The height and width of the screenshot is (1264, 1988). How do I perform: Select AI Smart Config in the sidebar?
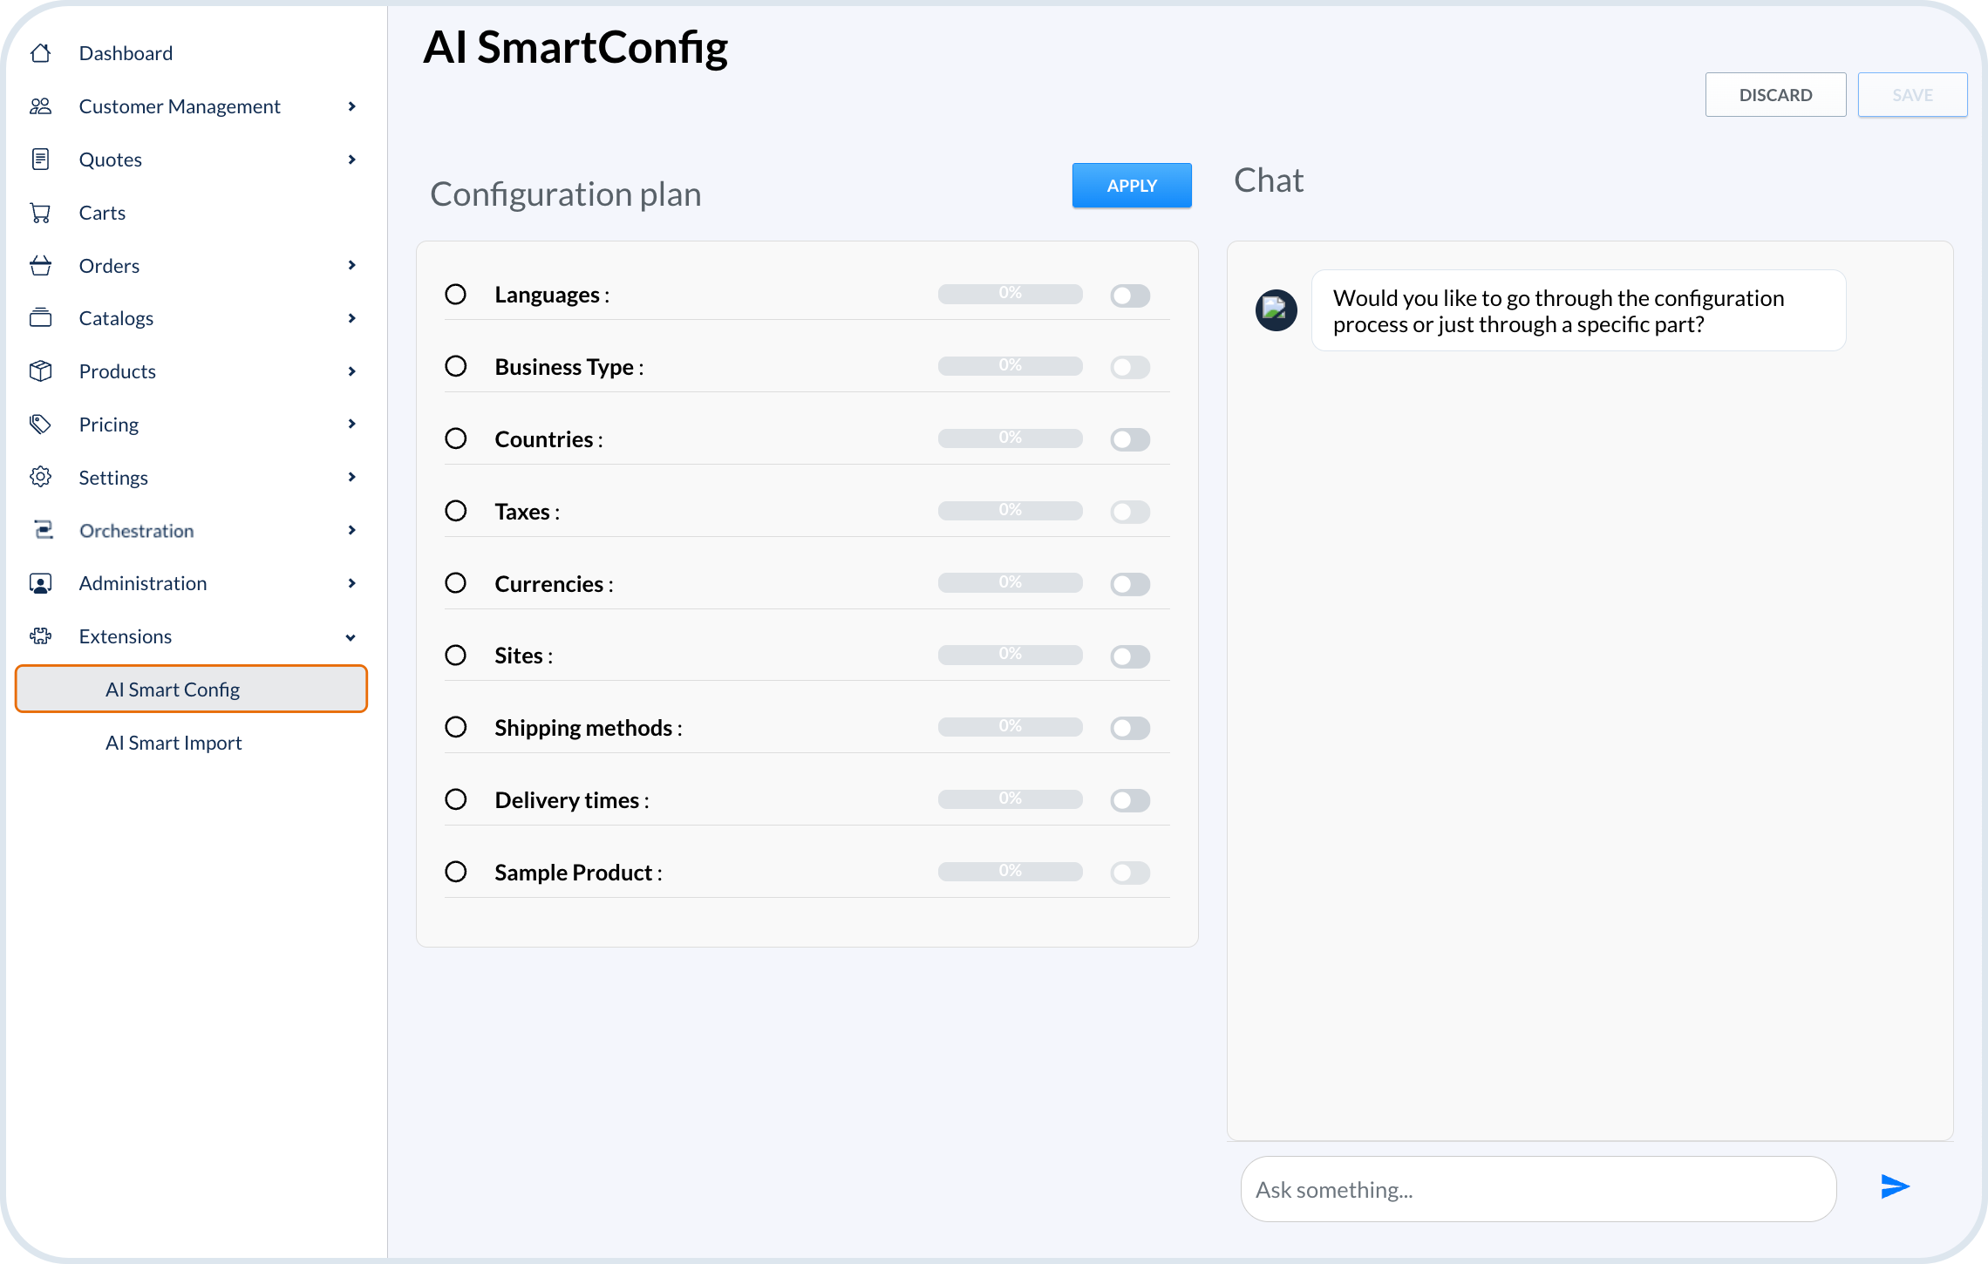[173, 689]
